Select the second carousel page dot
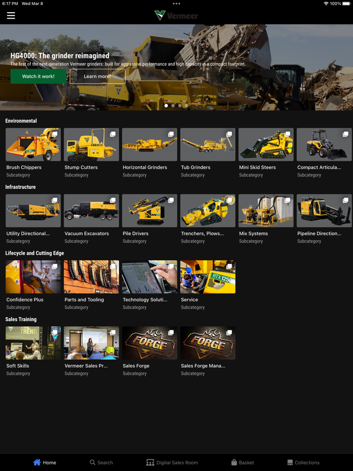Screen dimensions: 353x471 pos(173,105)
